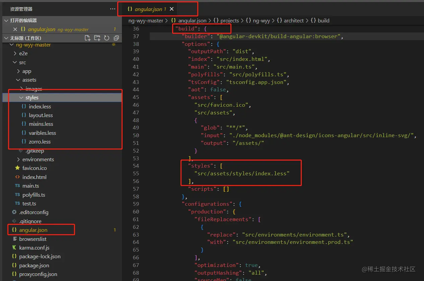
Task: Open .gitignore file
Action: pyautogui.click(x=30, y=221)
